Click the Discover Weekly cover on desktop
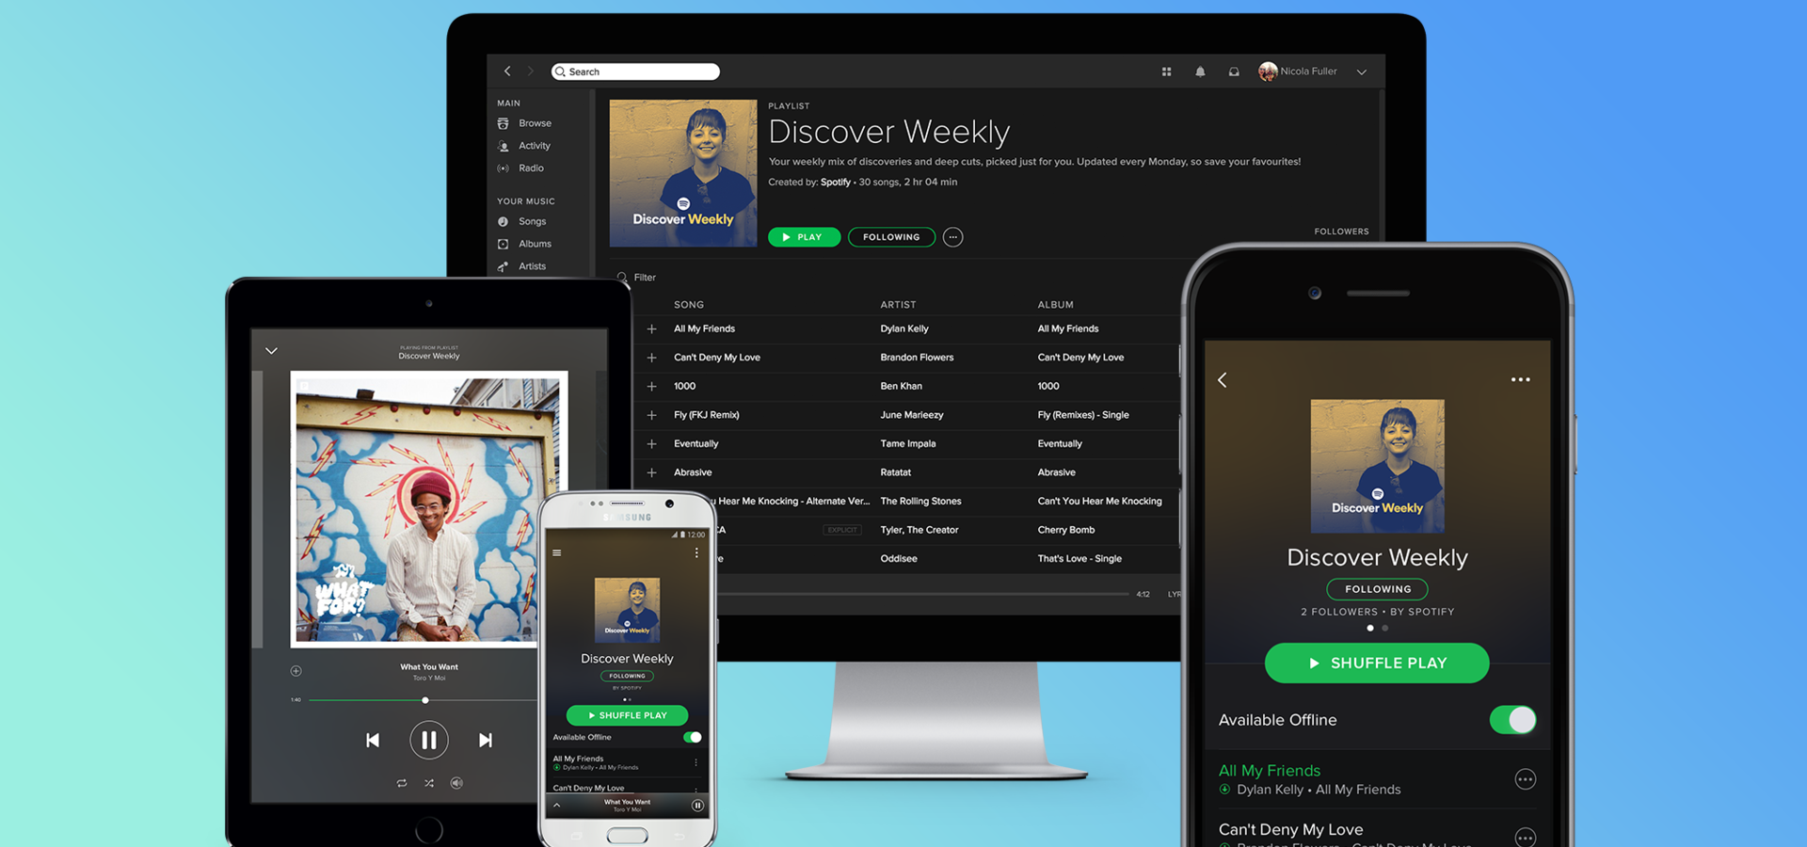This screenshot has width=1807, height=847. tap(683, 173)
